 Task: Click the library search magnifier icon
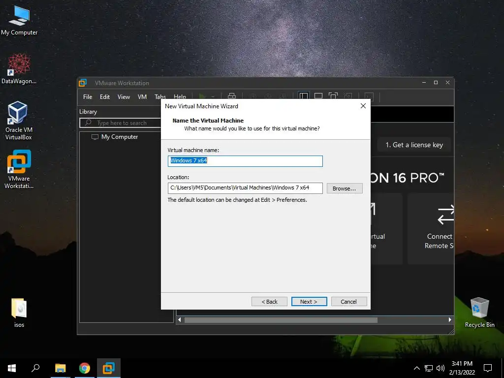(88, 123)
